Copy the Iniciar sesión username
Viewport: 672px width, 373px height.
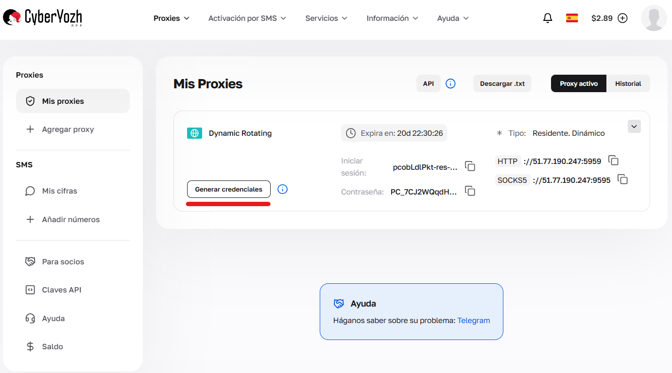470,166
